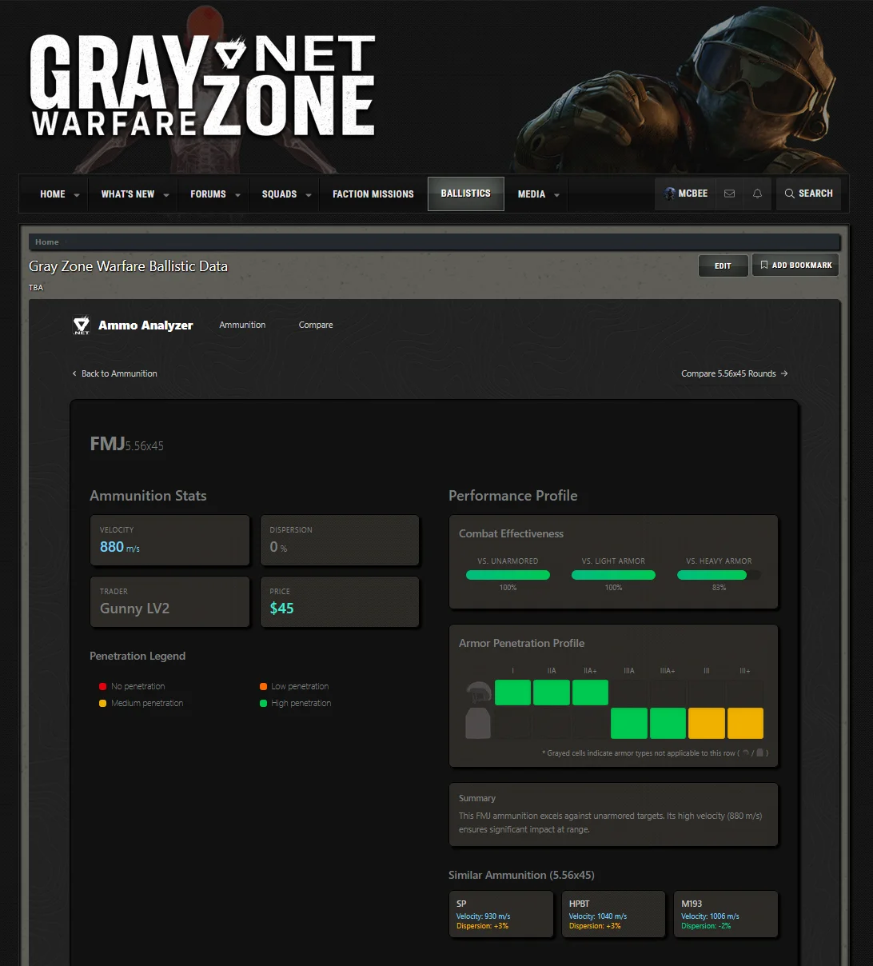873x966 pixels.
Task: Click the yellow plate class III+ cell
Action: tap(745, 723)
